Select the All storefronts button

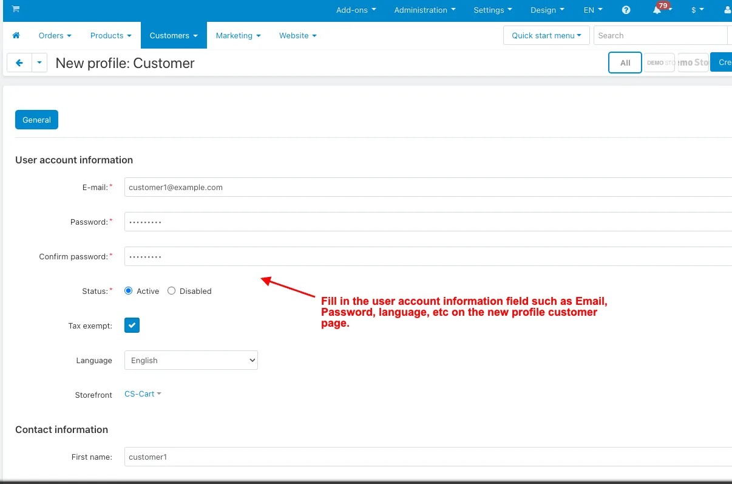[625, 63]
